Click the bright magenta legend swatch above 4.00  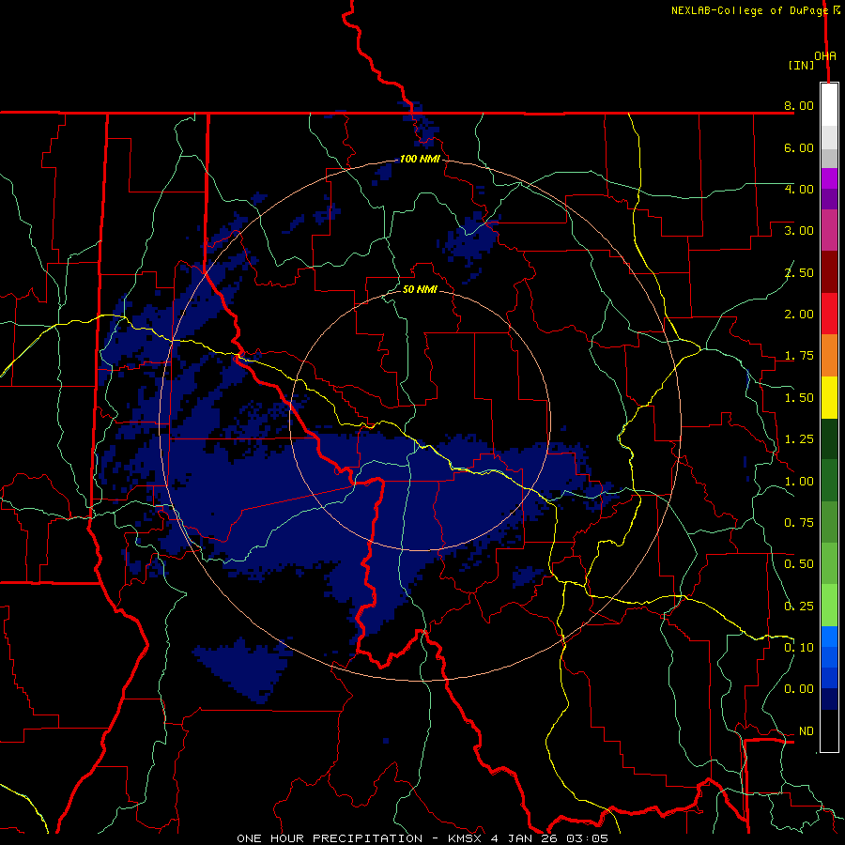829,177
